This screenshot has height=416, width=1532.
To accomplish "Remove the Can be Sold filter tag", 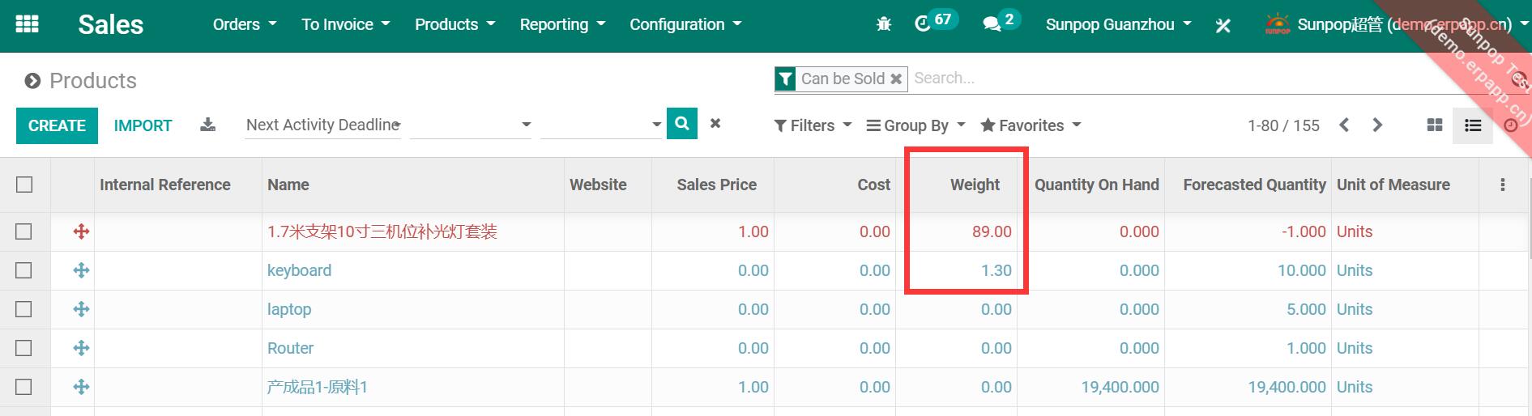I will pyautogui.click(x=896, y=79).
